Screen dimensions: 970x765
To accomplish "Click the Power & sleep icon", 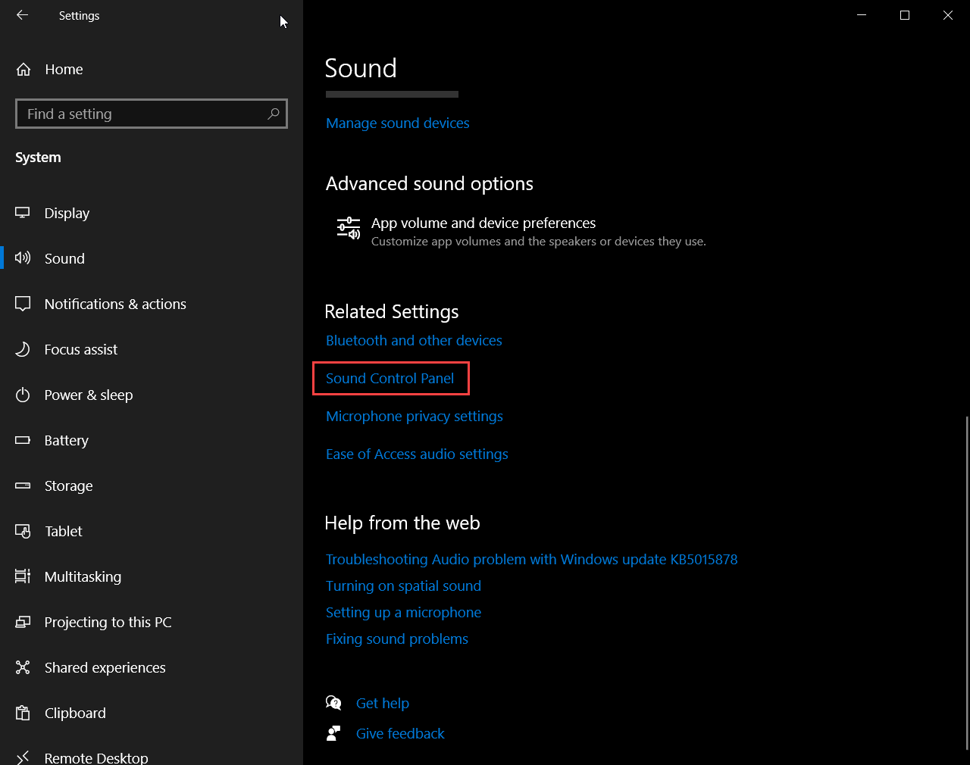I will coord(23,395).
